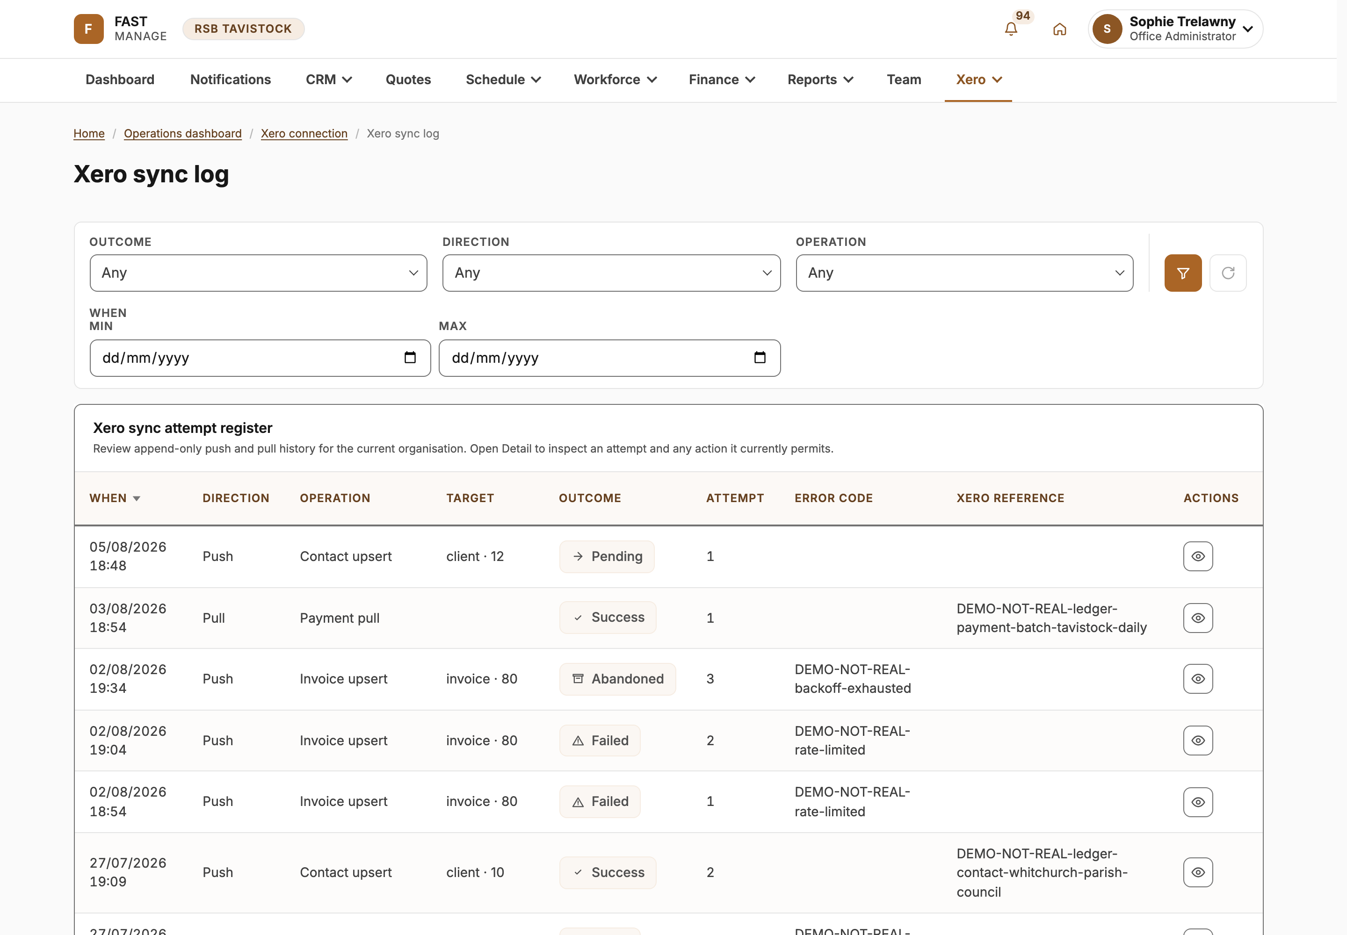Expand the Schedule menu

coord(503,79)
